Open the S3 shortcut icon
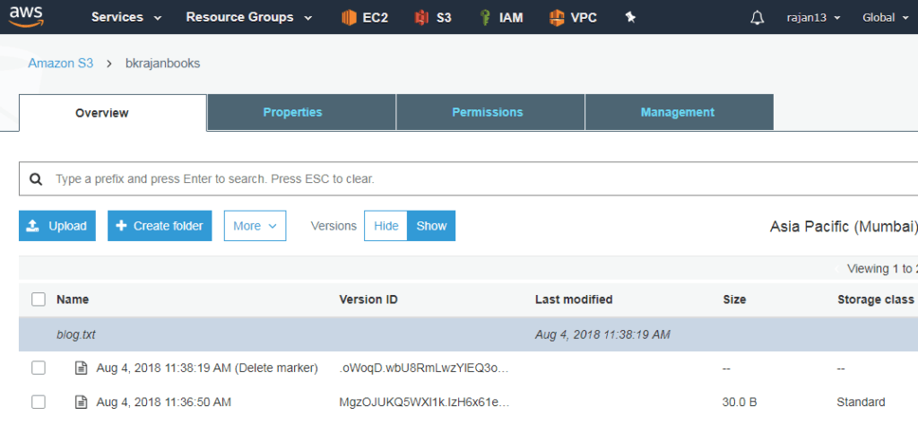This screenshot has height=425, width=918. click(421, 18)
